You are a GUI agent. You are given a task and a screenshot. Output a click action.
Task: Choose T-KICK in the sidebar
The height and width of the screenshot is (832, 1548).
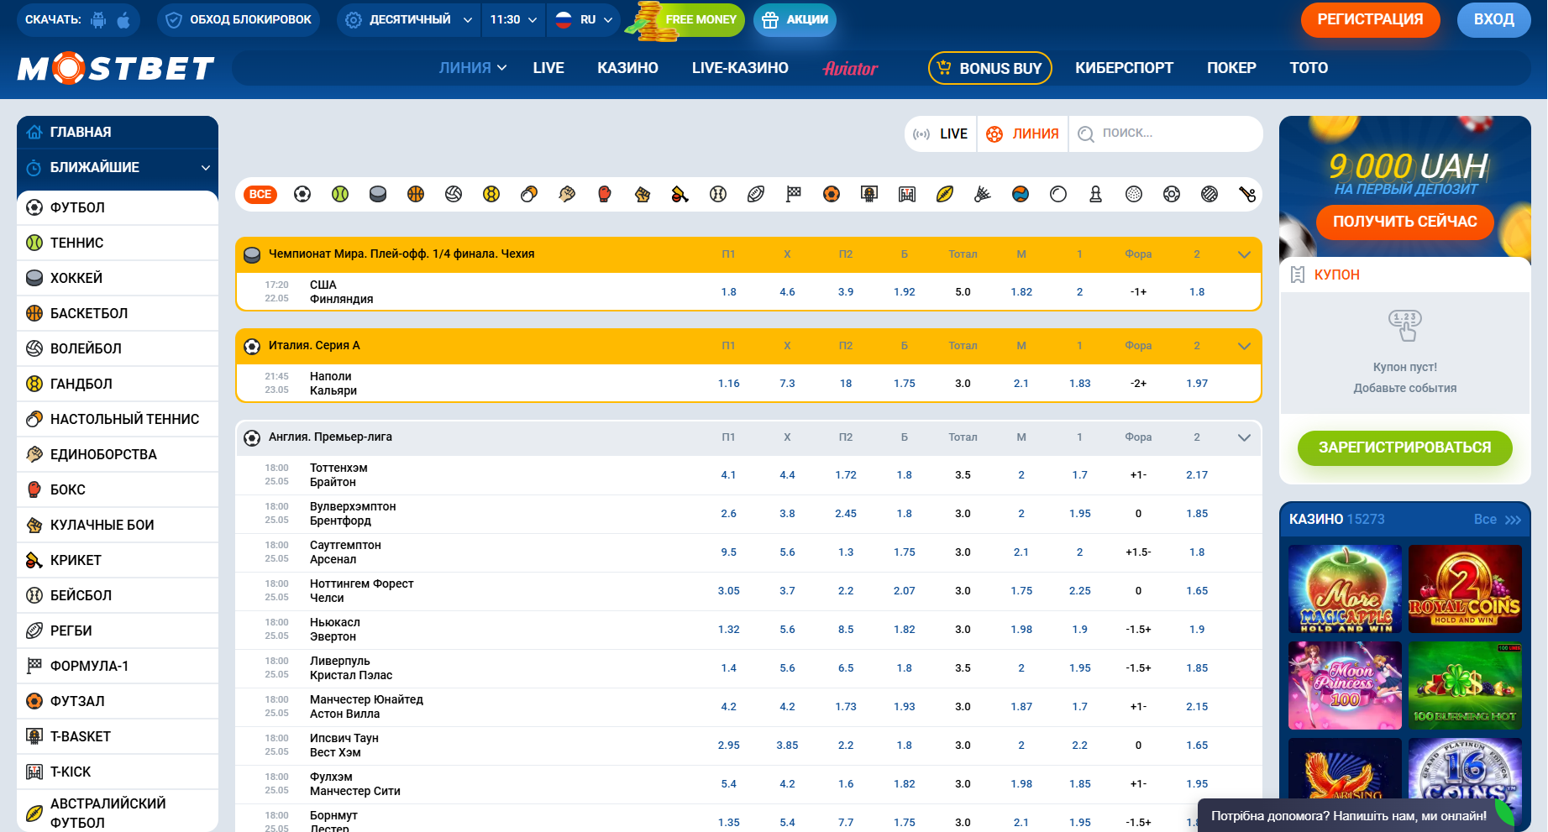click(118, 772)
